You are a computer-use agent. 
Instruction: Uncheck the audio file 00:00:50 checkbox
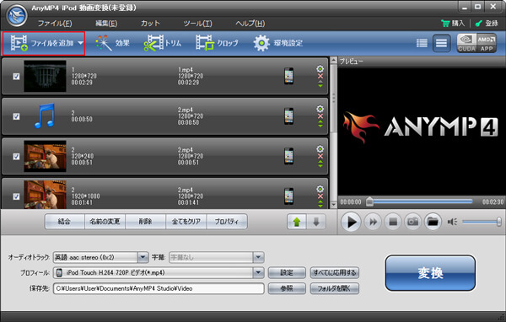(16, 116)
